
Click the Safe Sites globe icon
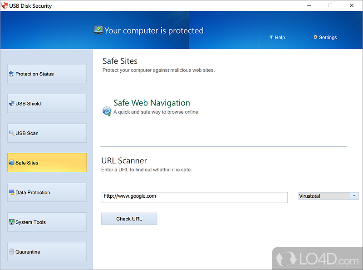coord(11,163)
